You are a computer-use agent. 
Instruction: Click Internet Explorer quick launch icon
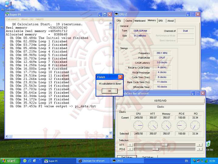pos(29,161)
